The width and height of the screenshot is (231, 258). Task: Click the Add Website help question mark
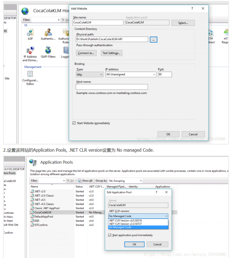192,8
